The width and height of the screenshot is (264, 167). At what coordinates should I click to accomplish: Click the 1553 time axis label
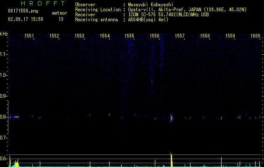(x=79, y=35)
